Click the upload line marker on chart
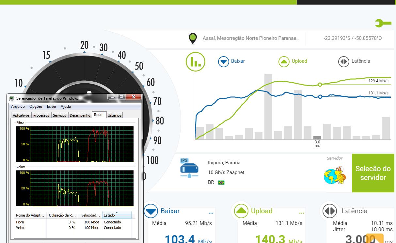The height and width of the screenshot is (243, 396). coord(320,85)
